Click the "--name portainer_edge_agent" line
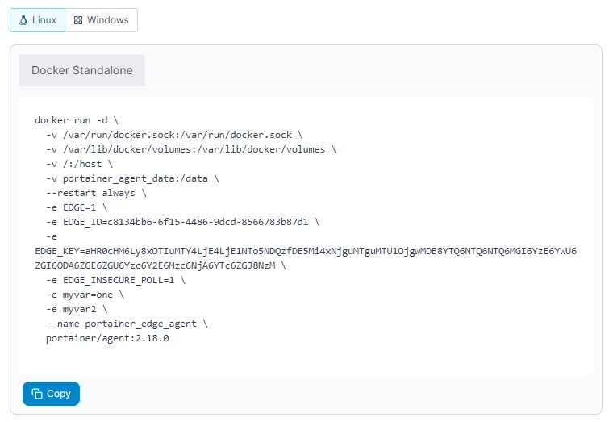This screenshot has height=422, width=613. [x=127, y=324]
